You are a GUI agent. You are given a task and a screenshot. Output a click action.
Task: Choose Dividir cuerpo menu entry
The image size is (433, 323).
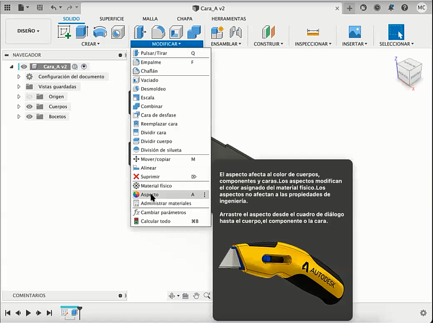[x=171, y=142]
